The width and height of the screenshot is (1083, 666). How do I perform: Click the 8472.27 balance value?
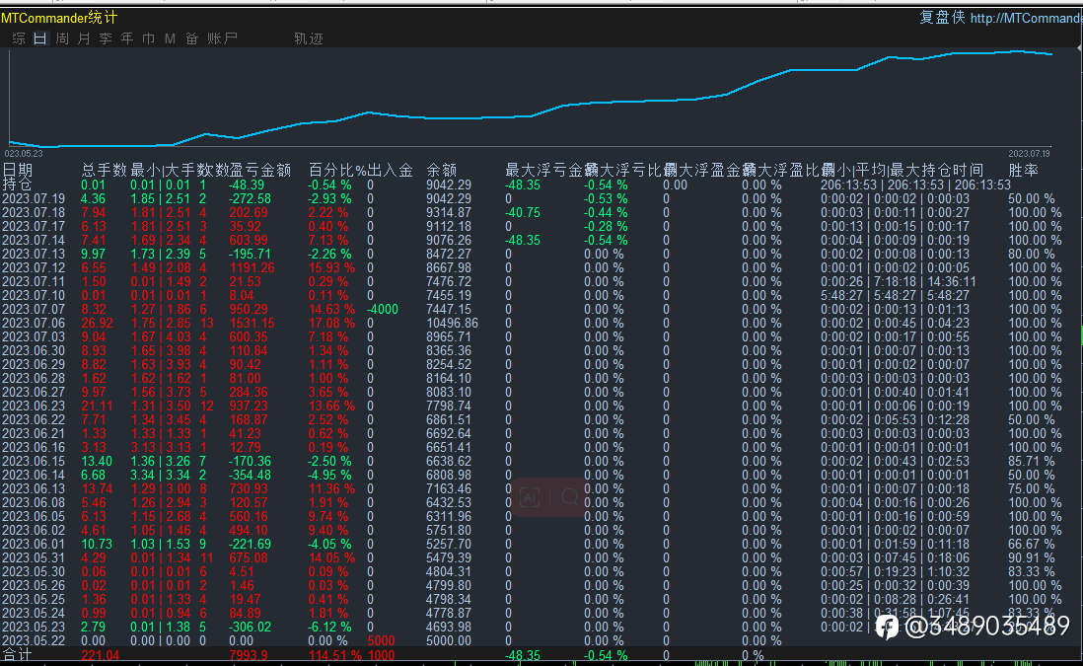(448, 255)
